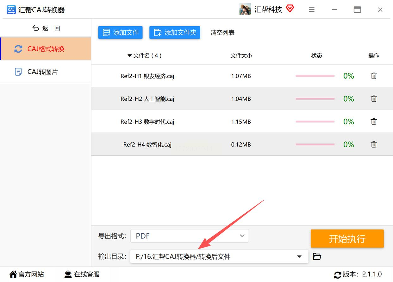Select file Ref2-H3 数字时代.caj
The image size is (393, 282).
coord(147,122)
